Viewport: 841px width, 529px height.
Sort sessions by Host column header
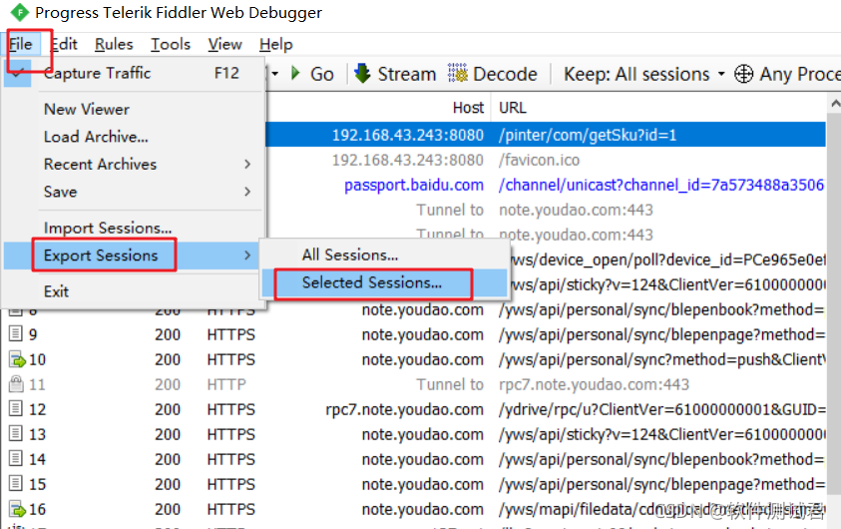[x=468, y=108]
